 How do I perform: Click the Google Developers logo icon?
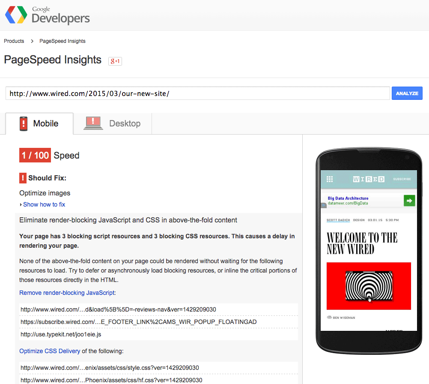coord(16,15)
